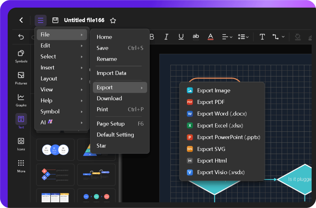Open the connector style dropdown

(279, 37)
